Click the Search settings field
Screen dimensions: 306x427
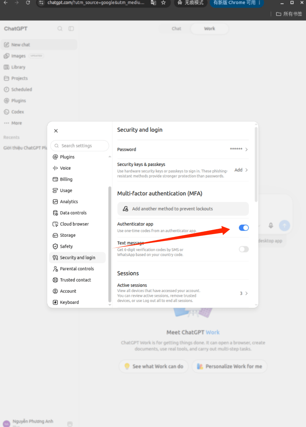coord(80,146)
